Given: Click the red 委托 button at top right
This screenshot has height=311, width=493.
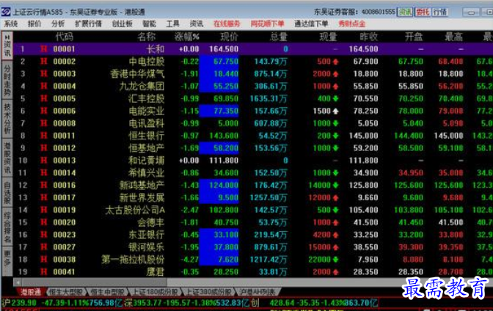Looking at the screenshot, I should click(x=423, y=12).
